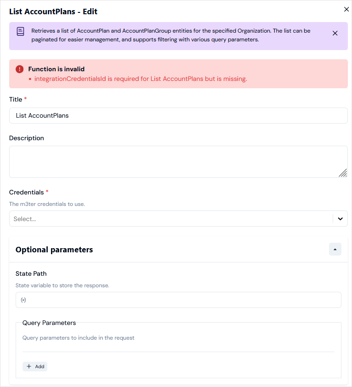The height and width of the screenshot is (387, 352).
Task: Click the List AccountPlans - Edit title
Action: pos(53,11)
